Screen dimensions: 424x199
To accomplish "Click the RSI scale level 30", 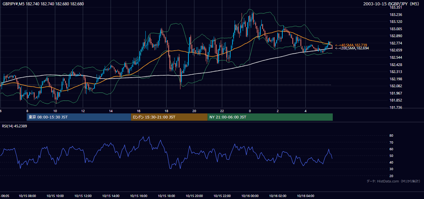I will 391,169.
